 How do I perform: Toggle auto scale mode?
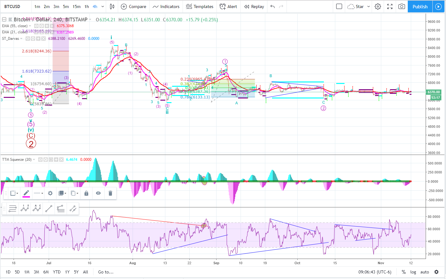point(425,272)
